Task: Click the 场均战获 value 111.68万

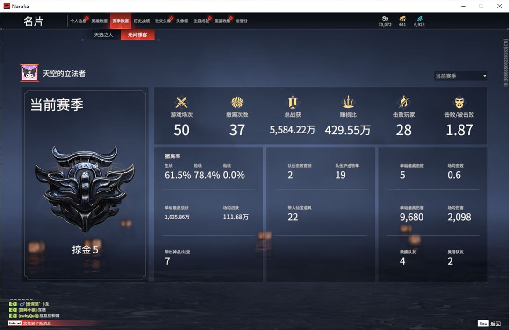Action: [x=236, y=217]
